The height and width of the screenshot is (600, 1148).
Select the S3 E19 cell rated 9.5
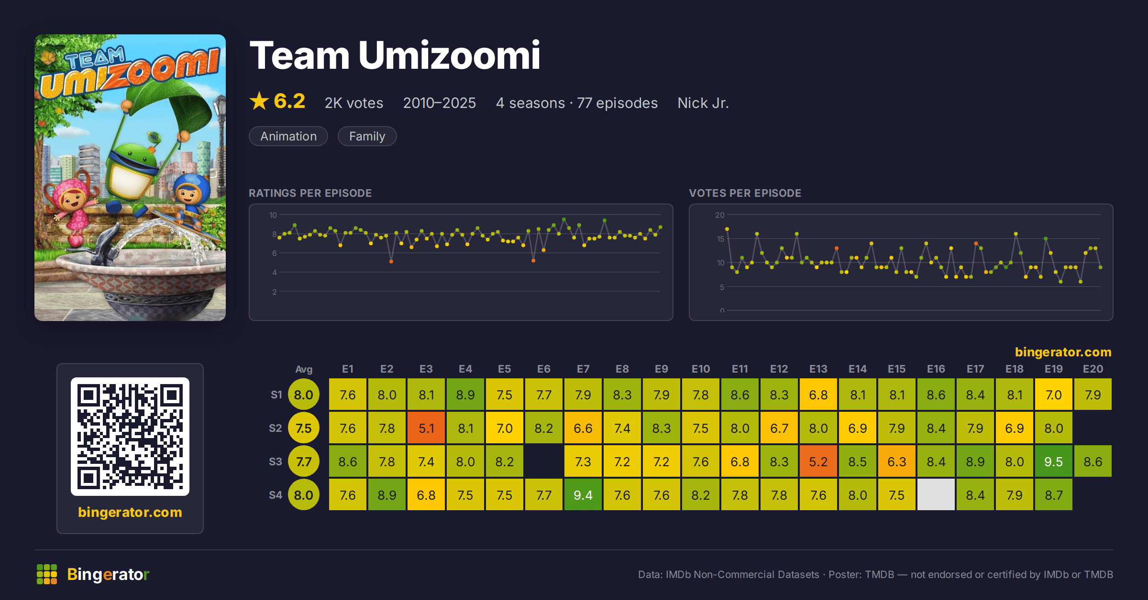pos(1054,461)
